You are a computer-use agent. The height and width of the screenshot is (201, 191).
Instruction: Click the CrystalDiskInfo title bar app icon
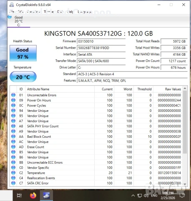pos(12,5)
